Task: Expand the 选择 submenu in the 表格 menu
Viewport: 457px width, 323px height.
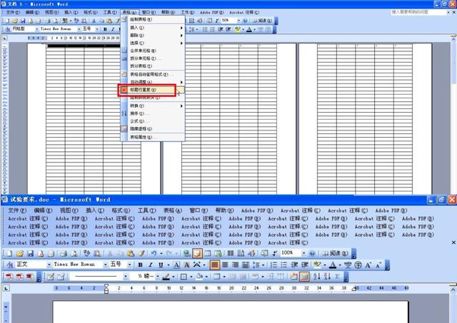Action: click(x=153, y=43)
